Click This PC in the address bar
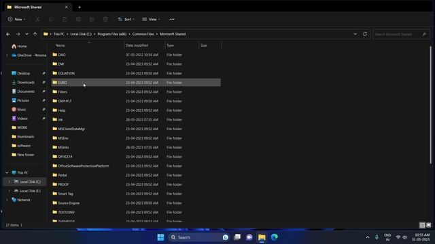The height and width of the screenshot is (244, 435). tap(59, 34)
